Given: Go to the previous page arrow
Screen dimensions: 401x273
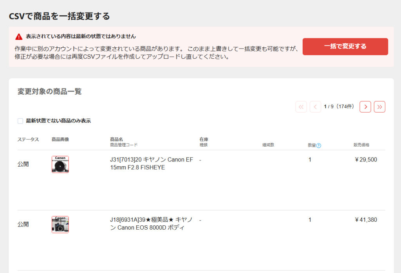Looking at the screenshot, I should pyautogui.click(x=315, y=107).
